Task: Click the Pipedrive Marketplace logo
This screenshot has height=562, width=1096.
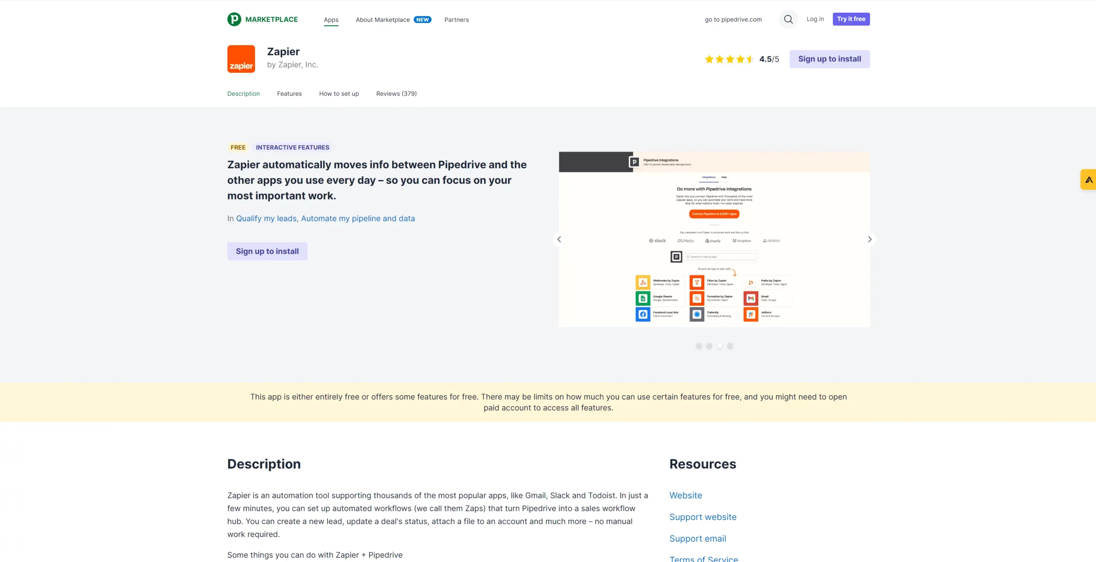Action: click(262, 19)
